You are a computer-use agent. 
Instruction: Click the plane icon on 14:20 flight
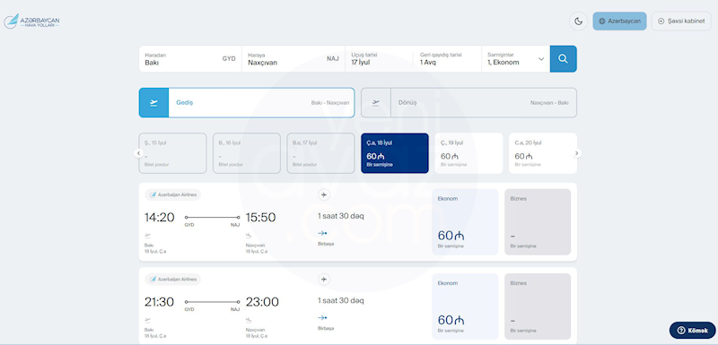[x=324, y=195]
